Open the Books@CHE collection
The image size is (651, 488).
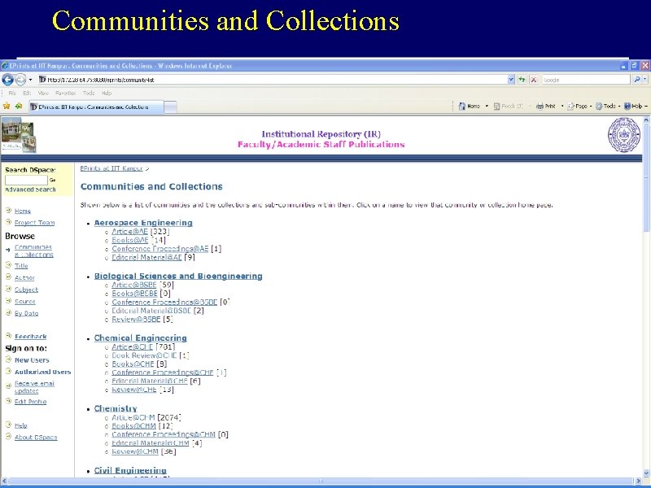tap(133, 364)
